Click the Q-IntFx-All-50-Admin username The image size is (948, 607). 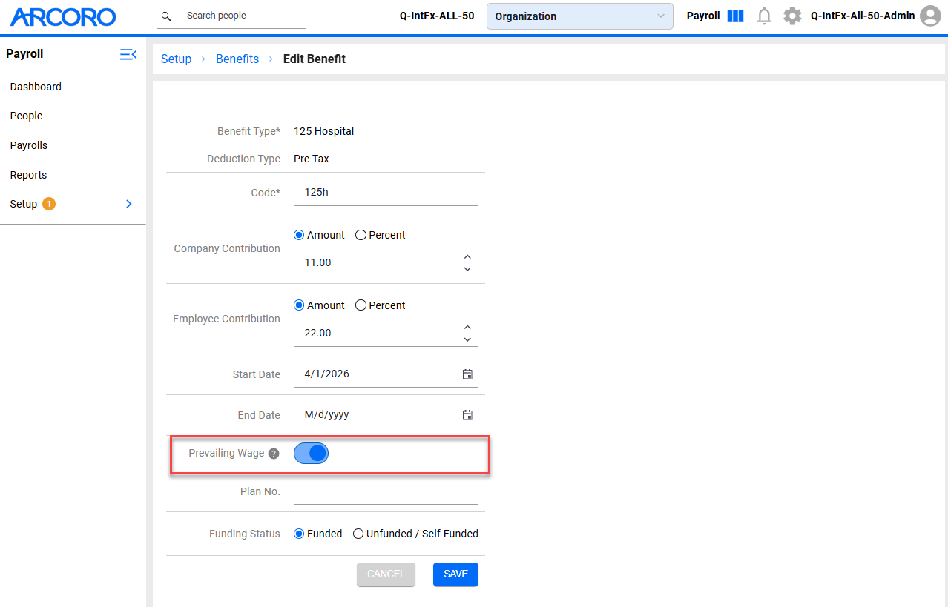click(863, 16)
